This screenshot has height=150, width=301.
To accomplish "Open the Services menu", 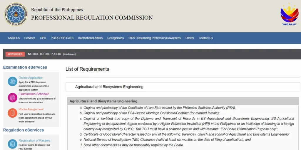I will tap(30, 38).
